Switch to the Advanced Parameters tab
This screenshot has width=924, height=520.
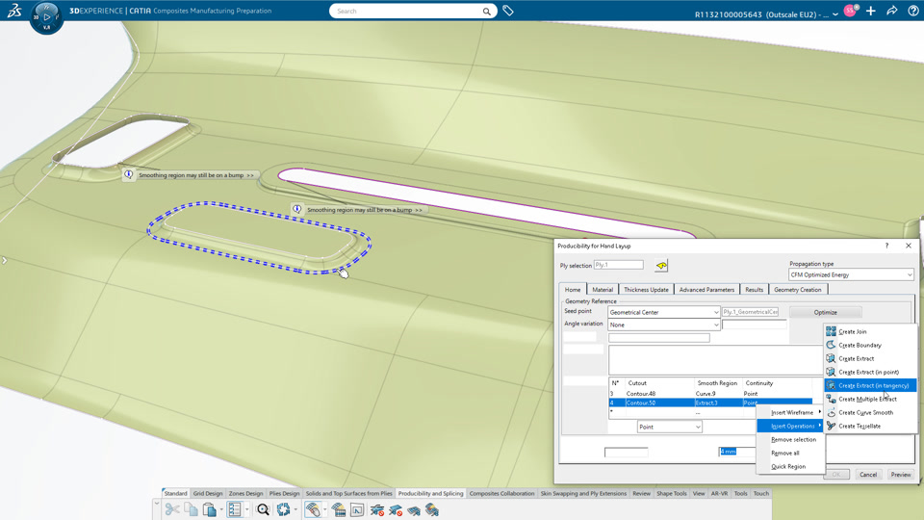coord(706,290)
